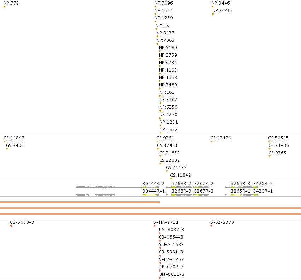Select the shortest orange span bar

click(x=80, y=202)
